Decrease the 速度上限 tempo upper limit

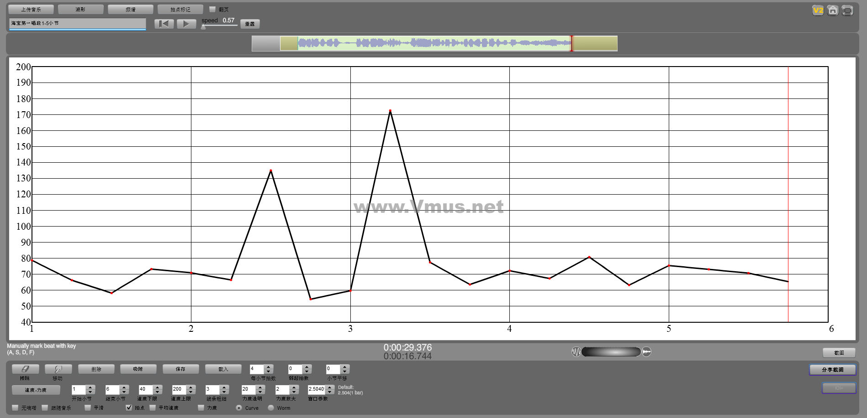191,392
